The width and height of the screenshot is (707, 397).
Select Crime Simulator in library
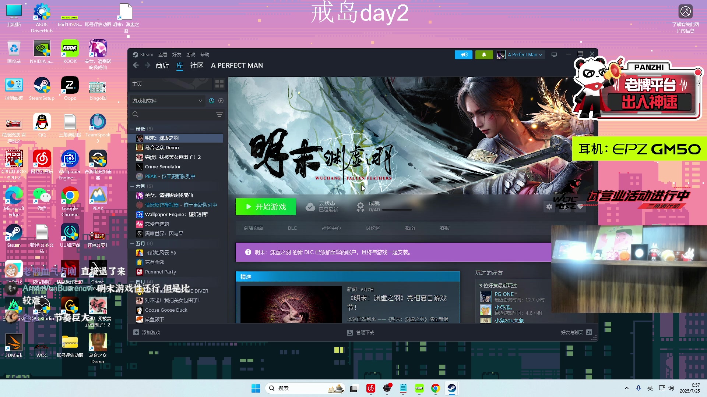(177, 167)
